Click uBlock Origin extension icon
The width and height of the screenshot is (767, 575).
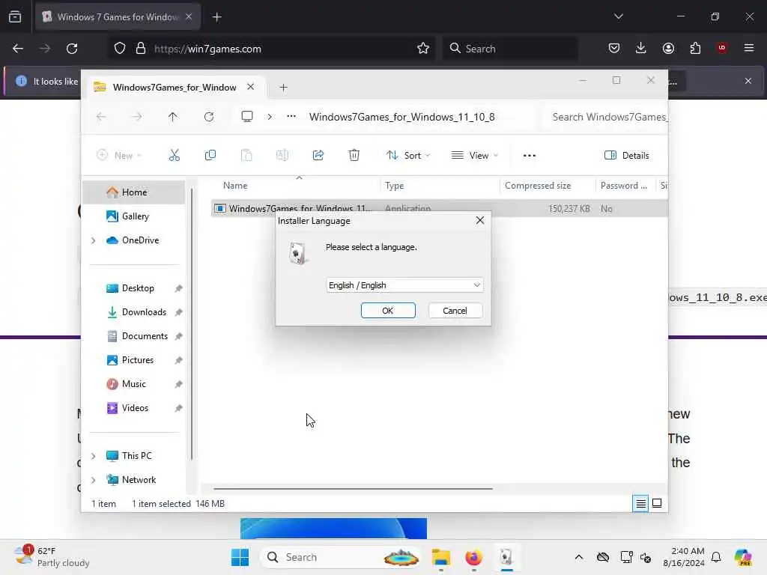[x=722, y=48]
